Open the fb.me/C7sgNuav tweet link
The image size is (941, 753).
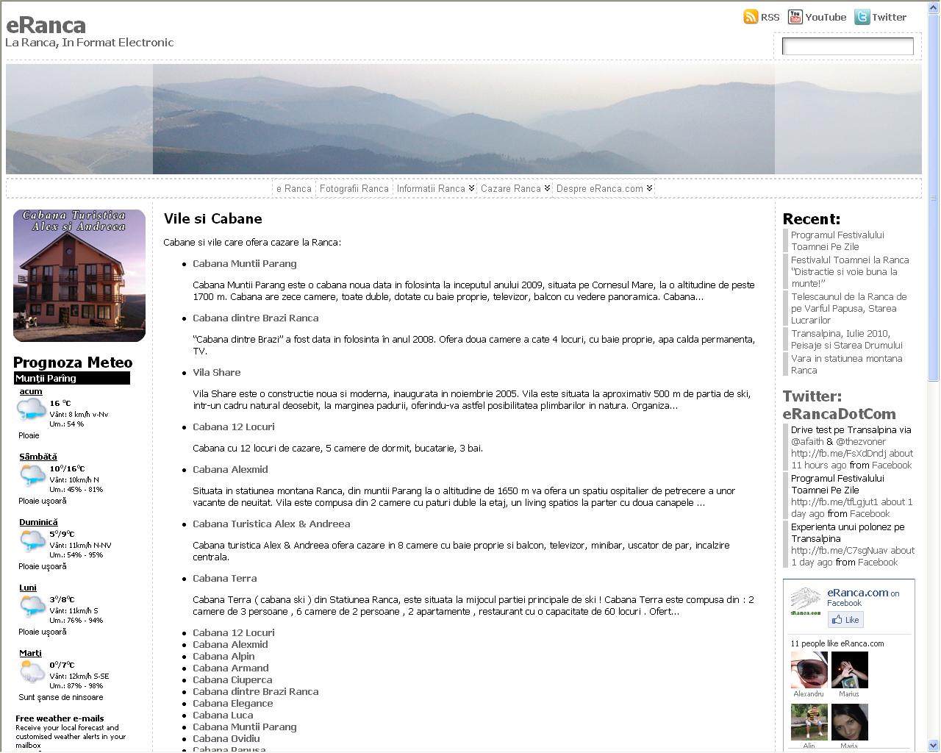(840, 550)
